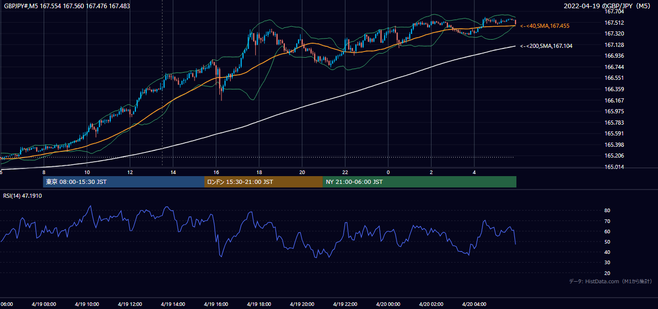Click the 4/19 20:00 time label

coord(302,304)
